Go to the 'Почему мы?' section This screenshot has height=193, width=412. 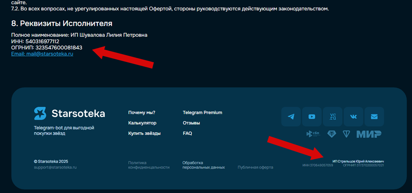[x=141, y=112]
